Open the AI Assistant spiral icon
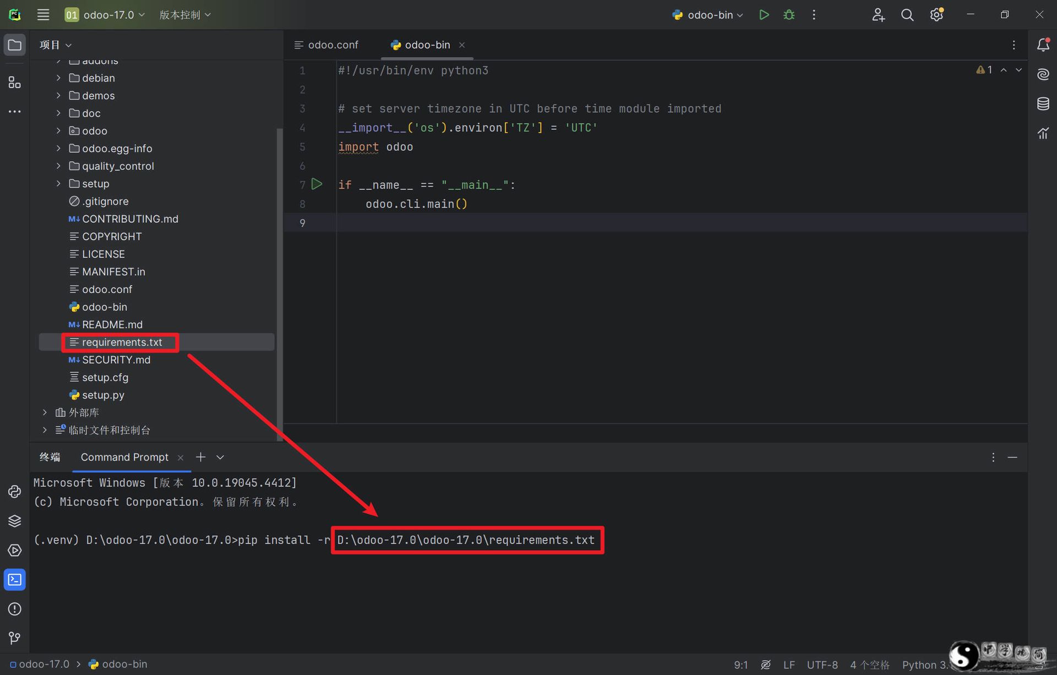 point(1043,74)
